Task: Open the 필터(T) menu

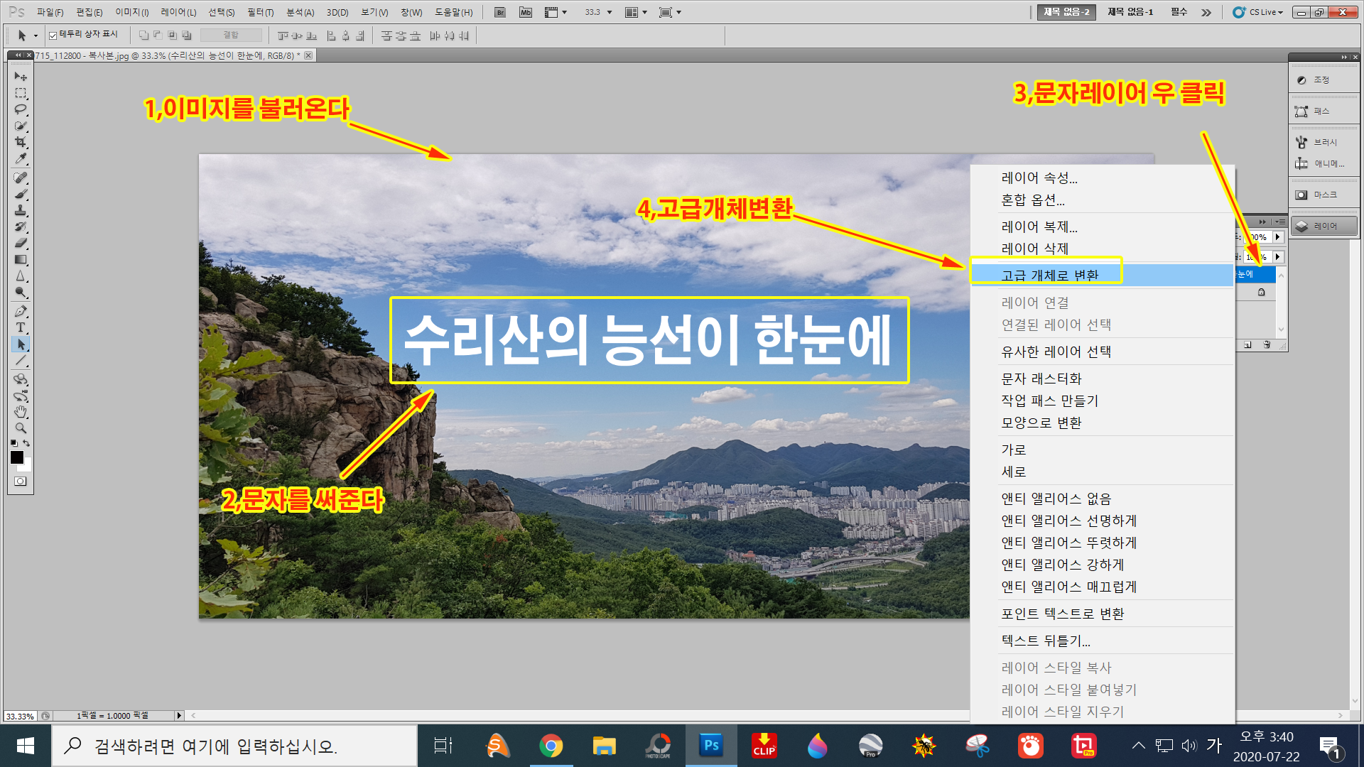Action: [x=260, y=12]
